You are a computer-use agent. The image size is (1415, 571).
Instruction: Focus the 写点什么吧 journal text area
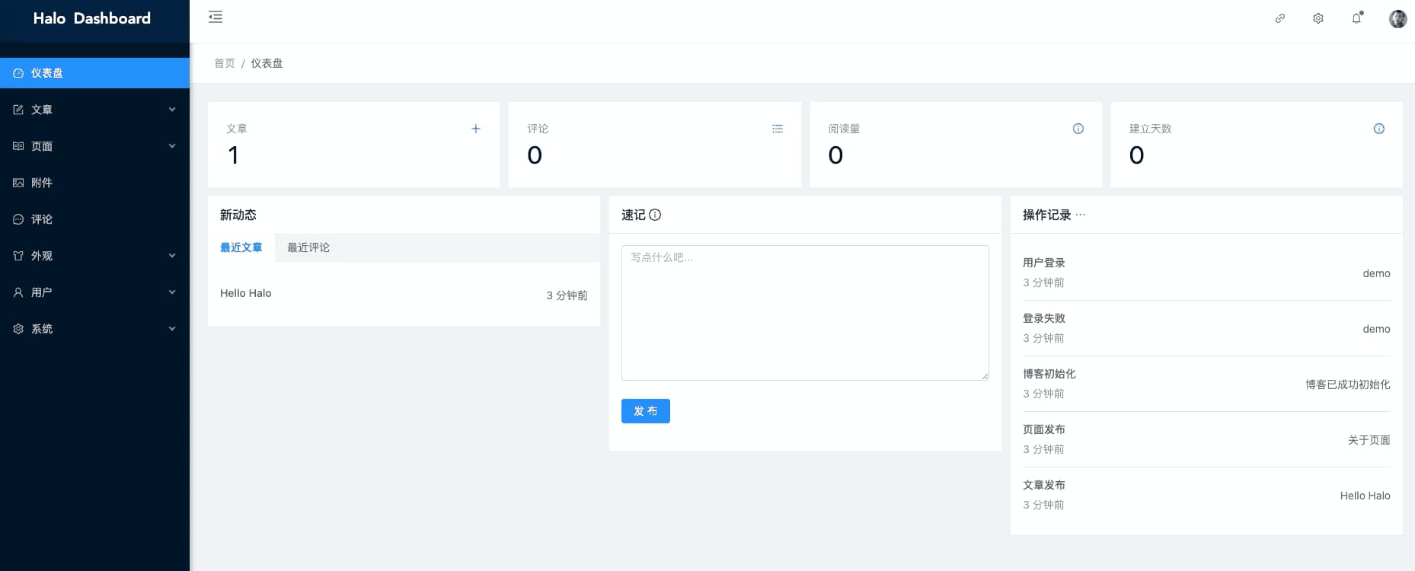click(x=805, y=313)
